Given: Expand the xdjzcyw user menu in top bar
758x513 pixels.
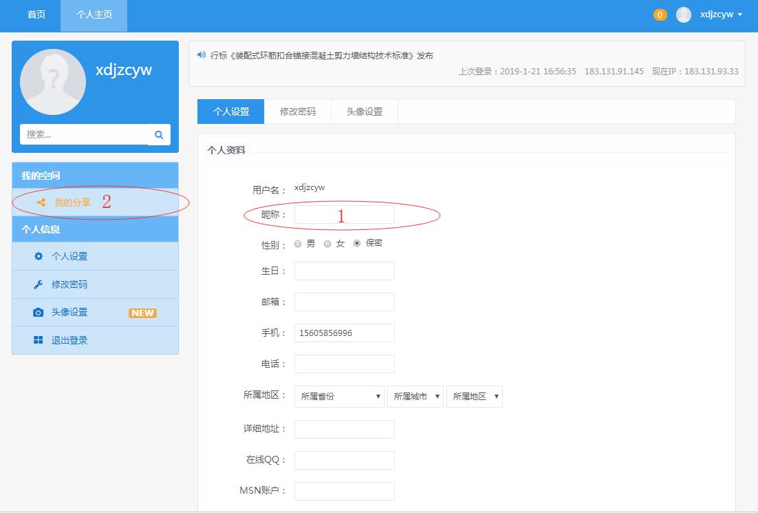Looking at the screenshot, I should click(x=721, y=14).
